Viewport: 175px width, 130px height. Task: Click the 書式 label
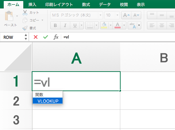33,28
